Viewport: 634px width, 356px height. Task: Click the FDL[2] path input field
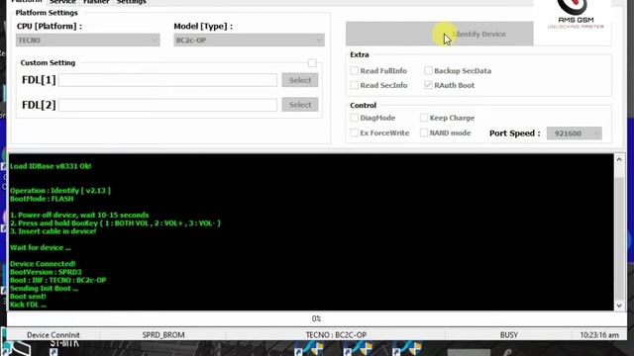[x=167, y=105]
